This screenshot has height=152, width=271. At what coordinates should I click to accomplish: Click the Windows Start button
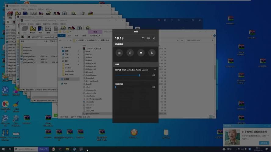pyautogui.click(x=3, y=149)
